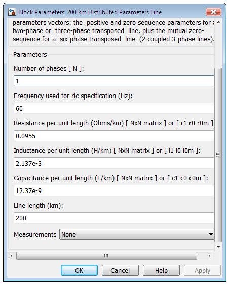Select the Line length field showing 200
This screenshot has height=286, width=228.
(114, 218)
